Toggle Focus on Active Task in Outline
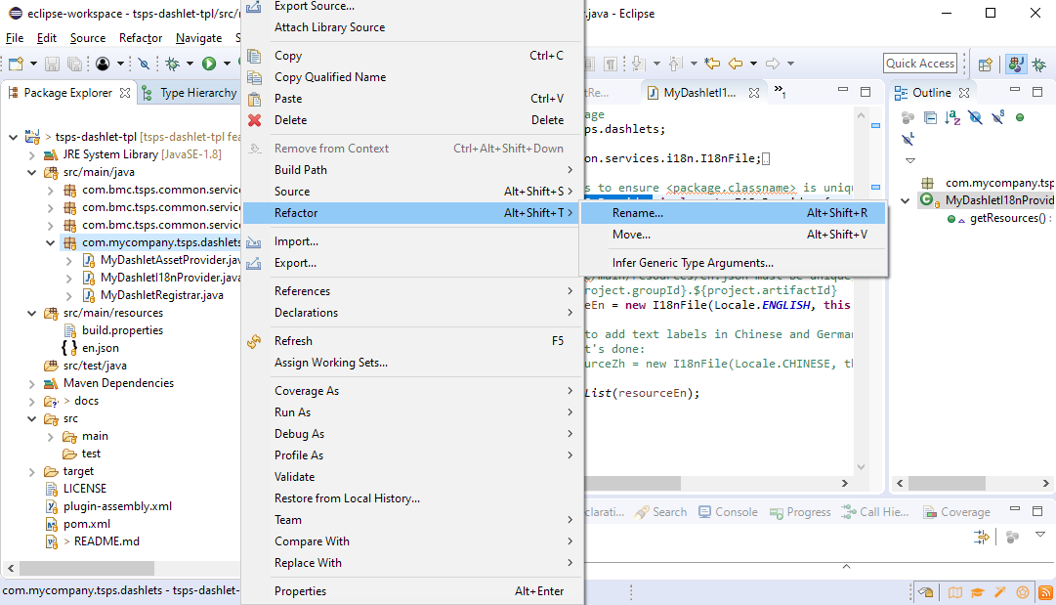The image size is (1056, 605). click(908, 118)
